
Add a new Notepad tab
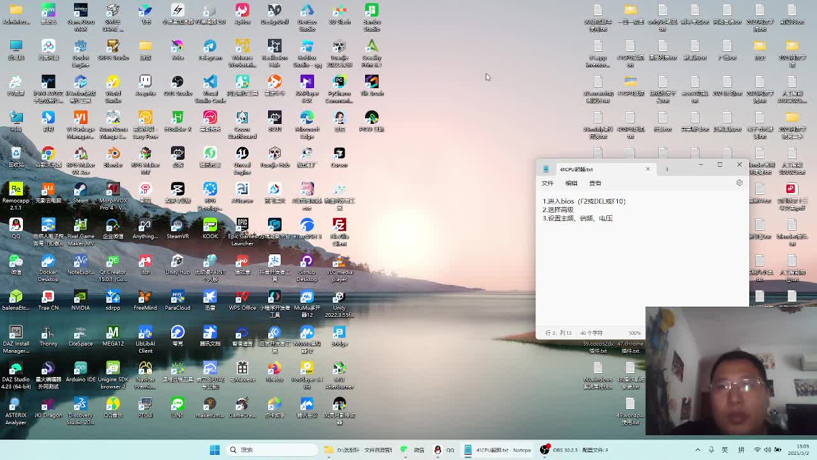(667, 169)
